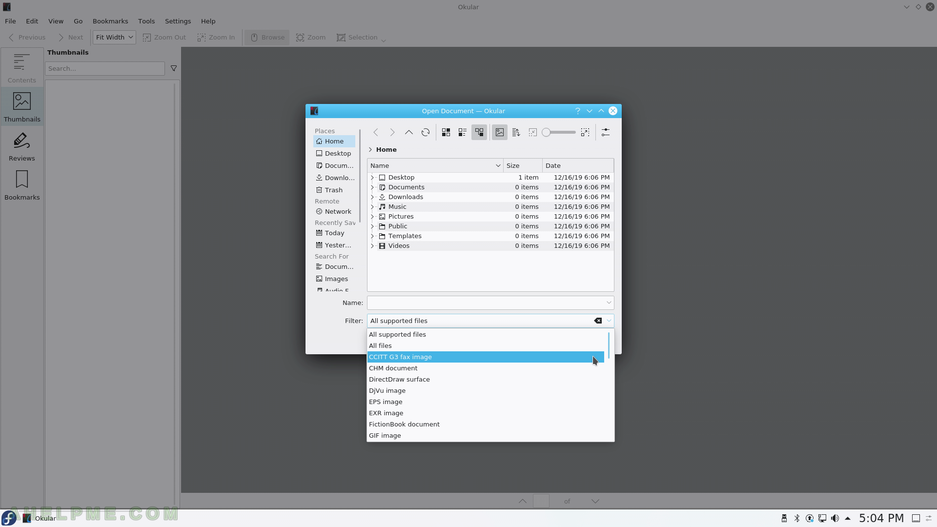
Task: Click the Back arrow in Open Document dialog
Action: click(376, 132)
